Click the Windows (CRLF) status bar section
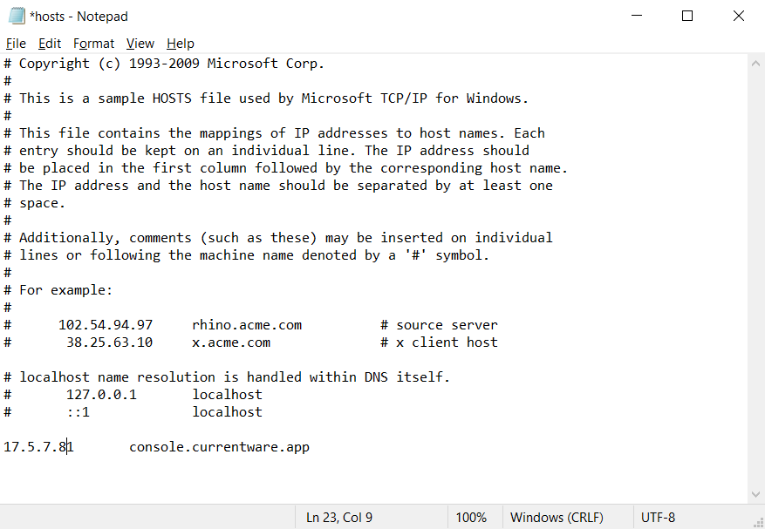The width and height of the screenshot is (765, 529). (x=557, y=518)
